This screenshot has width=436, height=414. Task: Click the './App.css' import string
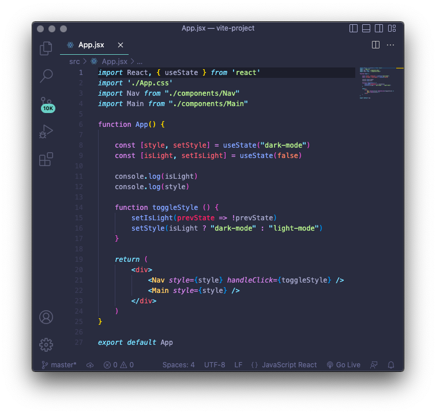click(150, 83)
